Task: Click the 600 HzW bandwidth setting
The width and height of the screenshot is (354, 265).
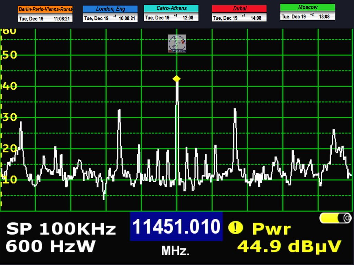Action: click(x=50, y=246)
